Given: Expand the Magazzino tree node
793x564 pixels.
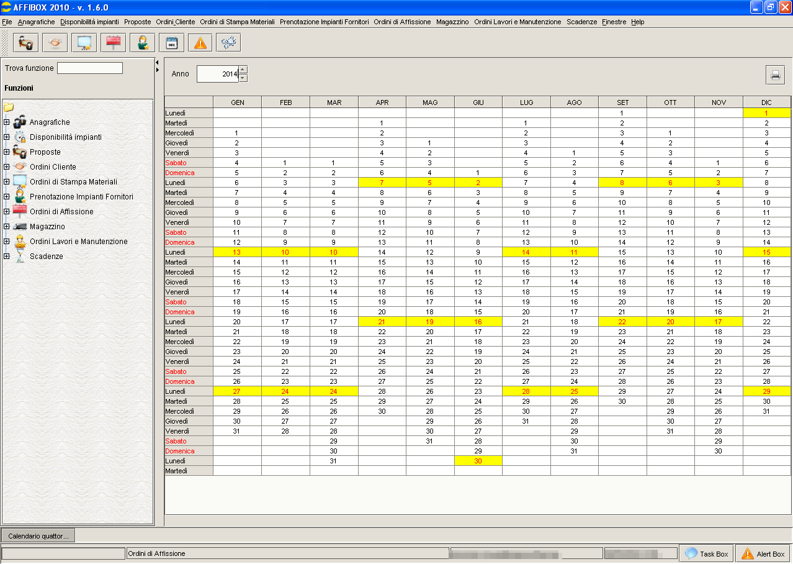Looking at the screenshot, I should pyautogui.click(x=7, y=227).
